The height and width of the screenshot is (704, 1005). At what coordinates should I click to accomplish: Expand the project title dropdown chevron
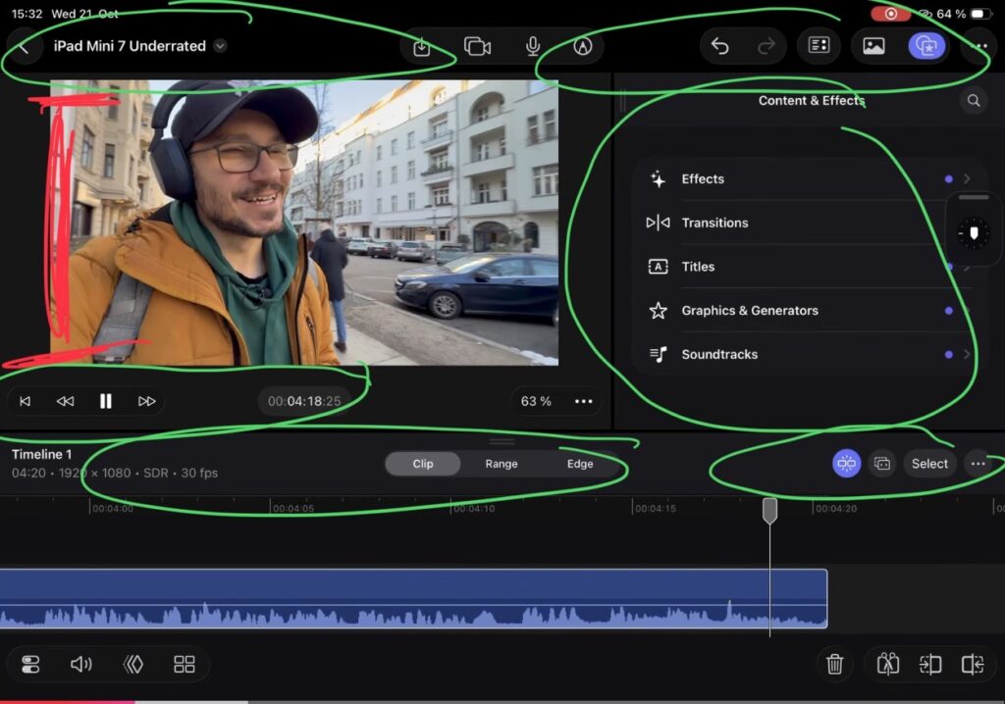(x=220, y=46)
